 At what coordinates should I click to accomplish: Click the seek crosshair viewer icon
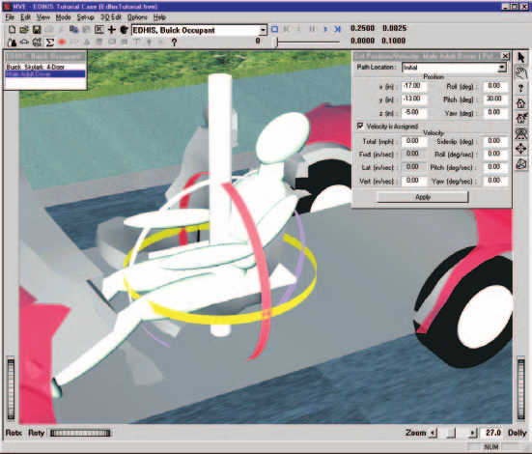520,149
